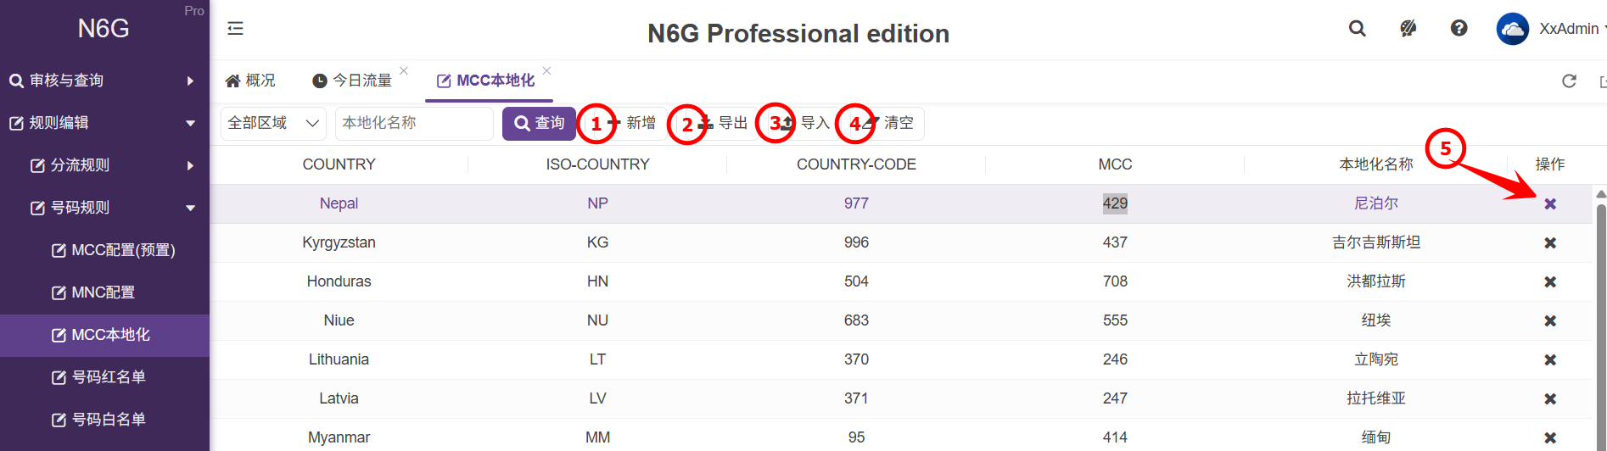
Task: Click the search magnifier icon in header
Action: (1358, 29)
